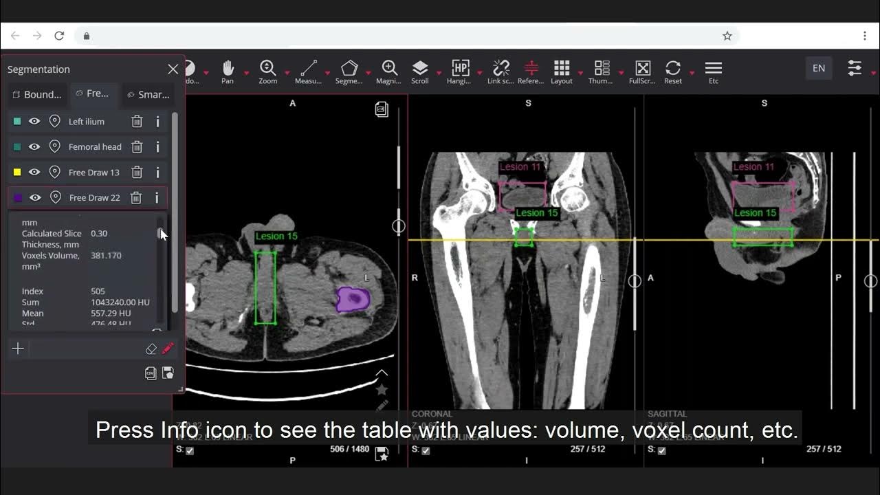Expand the Measure tool dropdown arrow

pos(327,73)
